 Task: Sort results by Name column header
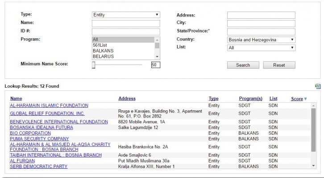click(x=16, y=99)
